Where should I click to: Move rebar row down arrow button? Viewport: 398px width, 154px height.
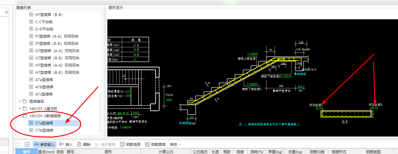coord(27,144)
